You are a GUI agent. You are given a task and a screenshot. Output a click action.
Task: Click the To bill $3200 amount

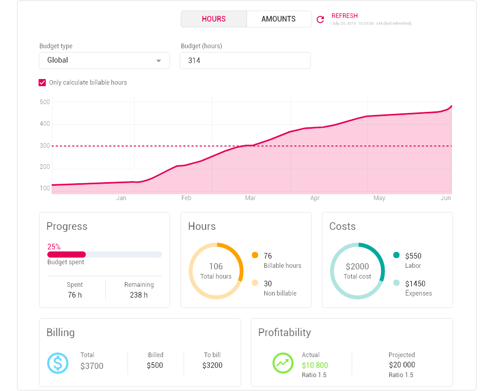coord(212,365)
